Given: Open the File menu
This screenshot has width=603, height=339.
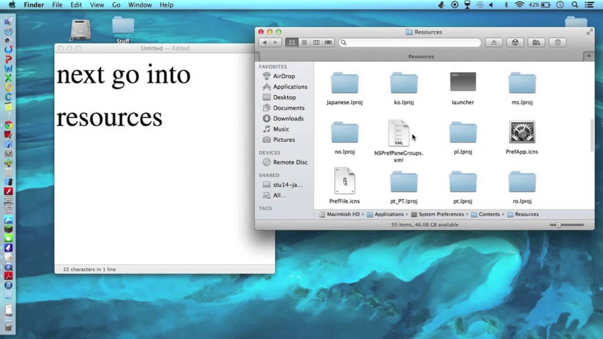Looking at the screenshot, I should (x=57, y=5).
